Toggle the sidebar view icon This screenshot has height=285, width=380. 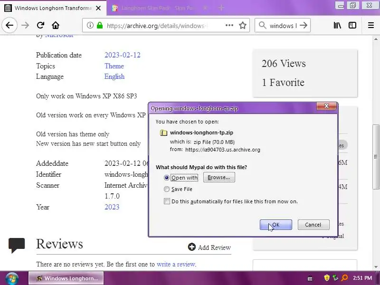pos(352,25)
